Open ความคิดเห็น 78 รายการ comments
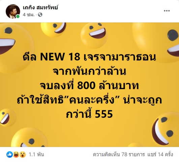Viewport: 179px width, 162px height. pyautogui.click(x=119, y=155)
